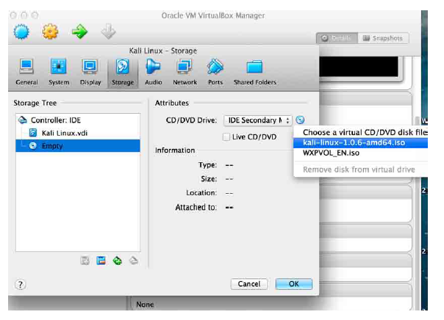Choose a virtual CD/DVD disk file
This screenshot has height=320, width=444.
[x=361, y=132]
